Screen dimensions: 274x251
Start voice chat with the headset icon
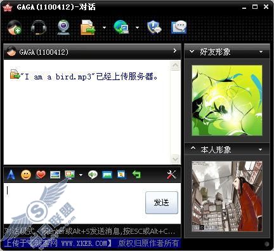(38, 27)
